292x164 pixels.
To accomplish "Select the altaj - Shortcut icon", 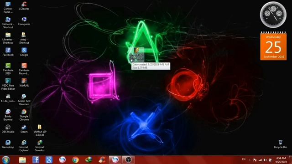I will coord(24,38).
